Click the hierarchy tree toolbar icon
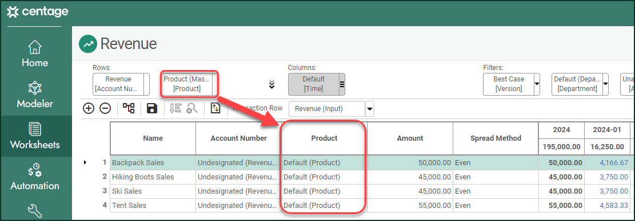 (129, 108)
